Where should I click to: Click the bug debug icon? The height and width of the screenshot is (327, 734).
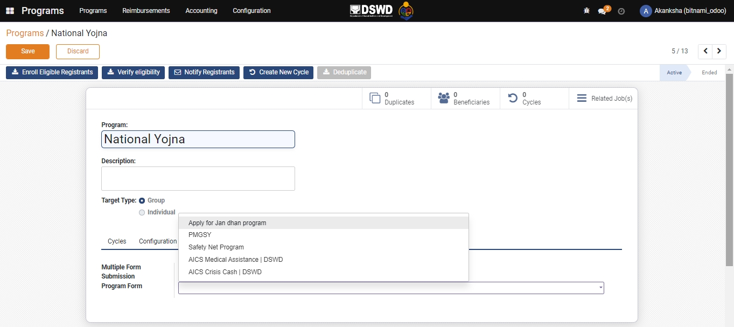click(586, 11)
